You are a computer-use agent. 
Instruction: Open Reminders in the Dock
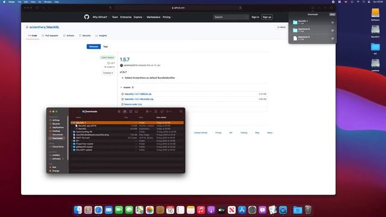click(x=180, y=210)
